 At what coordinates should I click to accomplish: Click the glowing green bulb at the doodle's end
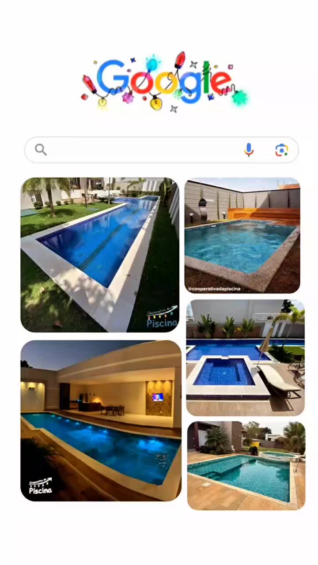pos(240,98)
